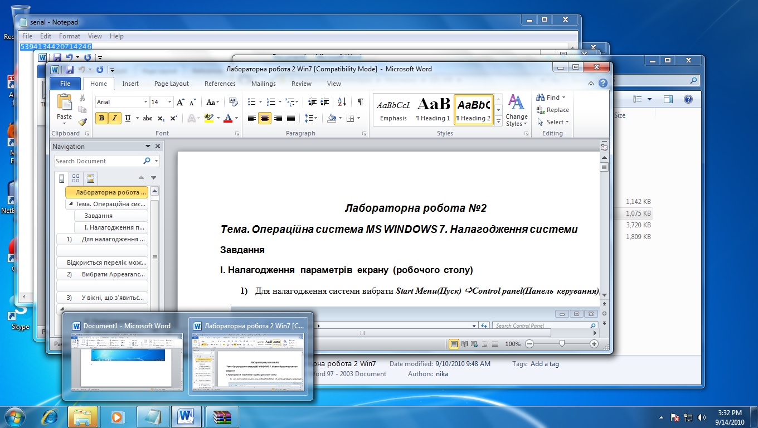Select the Завдання heading in Navigation pane
This screenshot has height=428, width=758.
pyautogui.click(x=111, y=216)
